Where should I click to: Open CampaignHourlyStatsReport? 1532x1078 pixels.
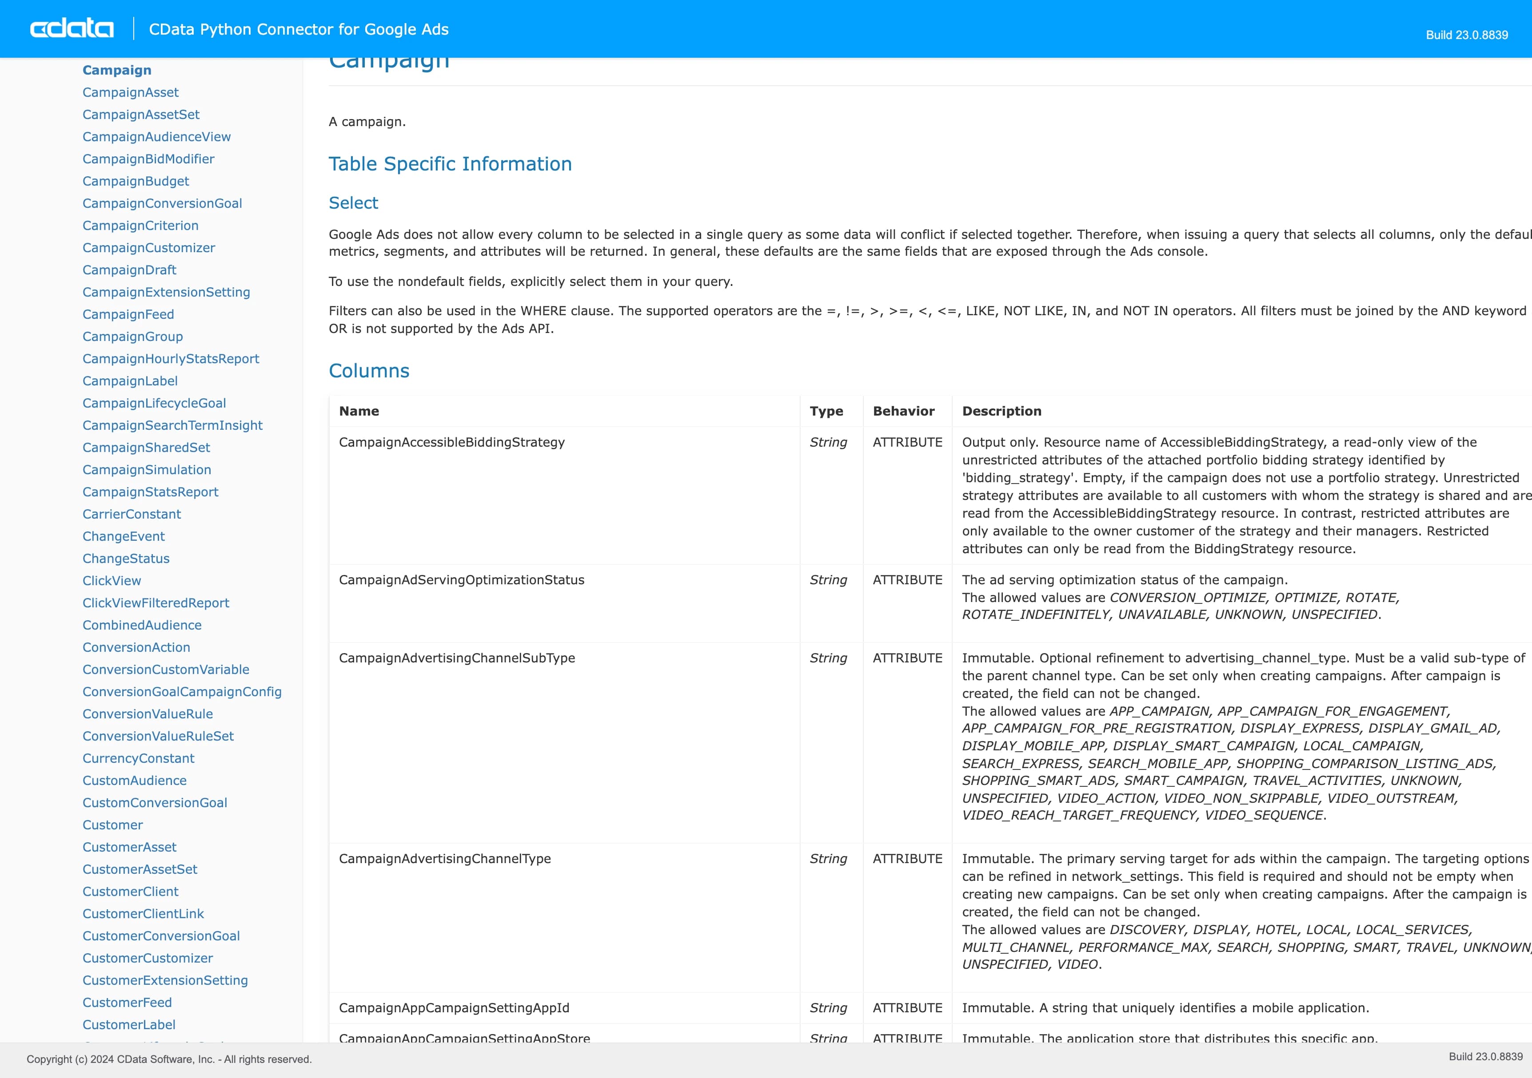[171, 359]
